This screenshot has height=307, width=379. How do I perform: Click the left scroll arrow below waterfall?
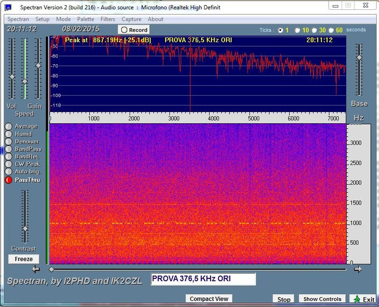point(36,269)
